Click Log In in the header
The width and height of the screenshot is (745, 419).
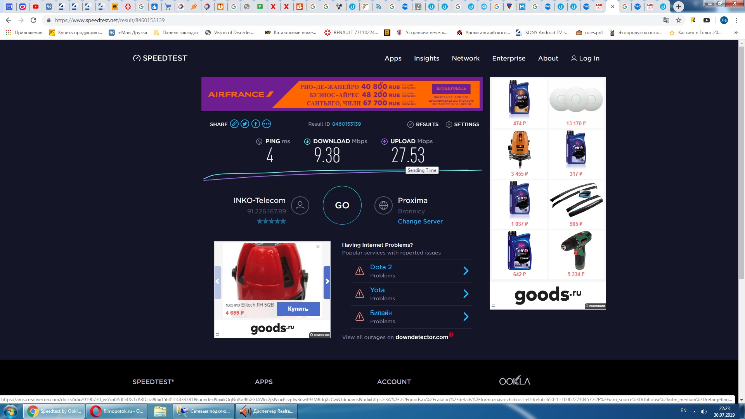(x=585, y=58)
